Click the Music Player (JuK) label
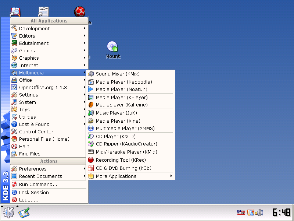This screenshot has height=221, width=294. point(116,113)
